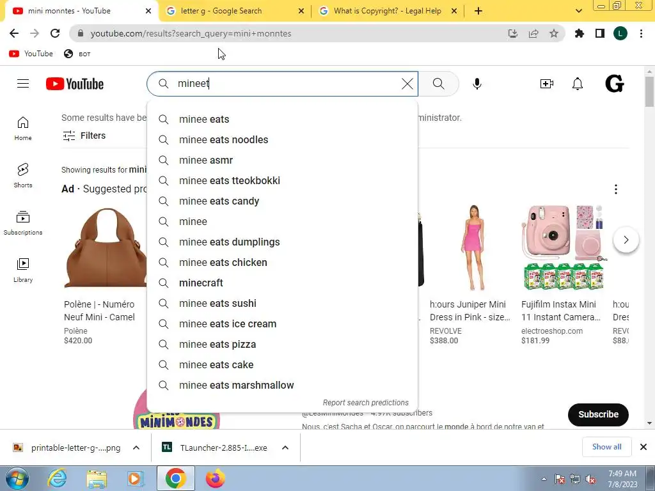
Task: Select suggestion 'minee eats pizza'
Action: (x=282, y=345)
